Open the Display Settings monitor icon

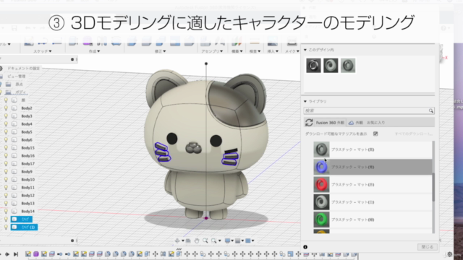[x=227, y=240]
